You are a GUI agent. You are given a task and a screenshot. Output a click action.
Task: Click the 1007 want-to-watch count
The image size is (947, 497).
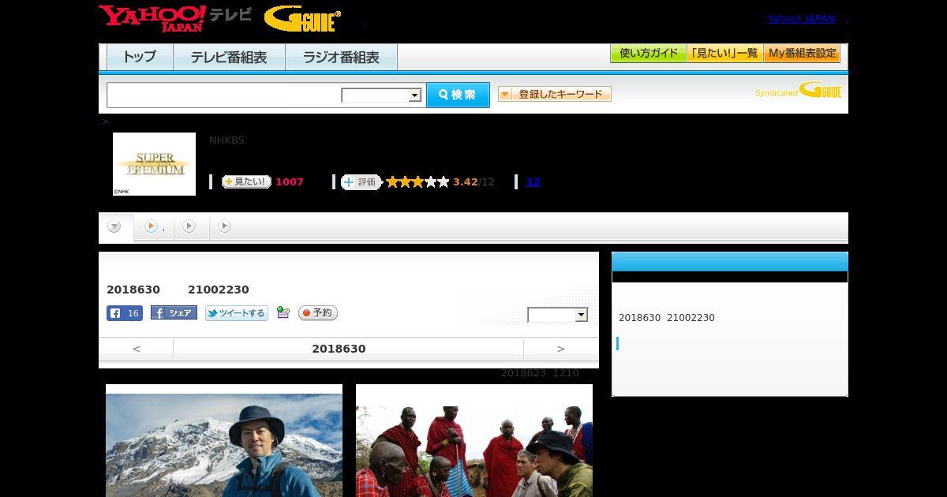click(290, 182)
